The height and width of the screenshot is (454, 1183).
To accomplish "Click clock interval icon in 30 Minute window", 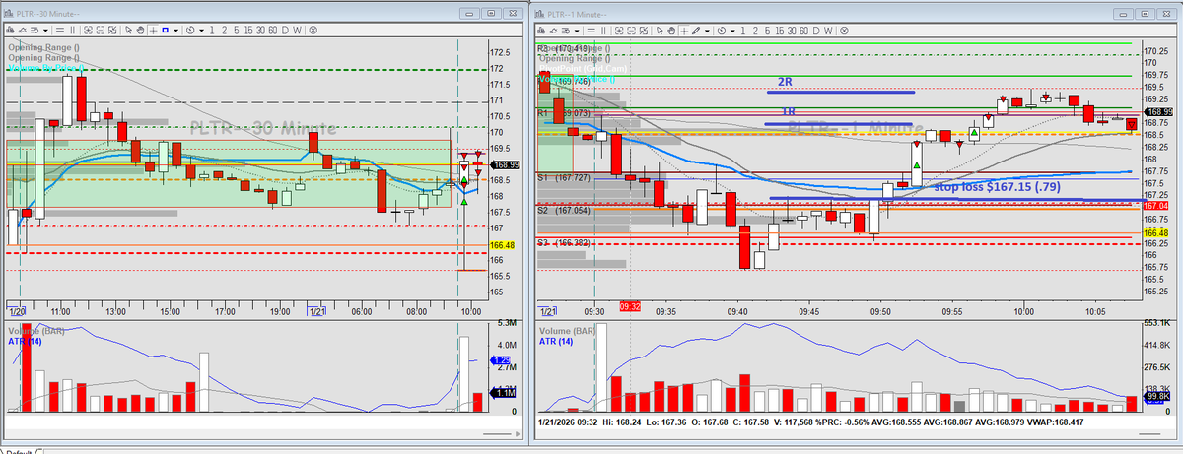I will [x=190, y=31].
